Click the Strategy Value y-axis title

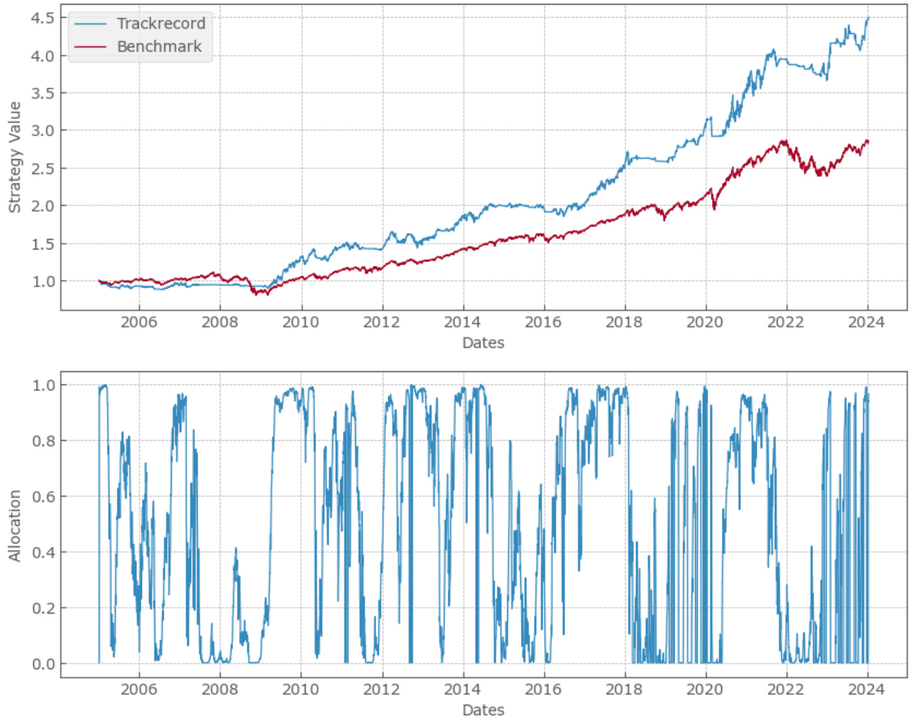[x=14, y=157]
